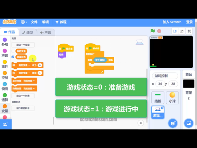Open the dropdown in the 显示变量 block

29,81
